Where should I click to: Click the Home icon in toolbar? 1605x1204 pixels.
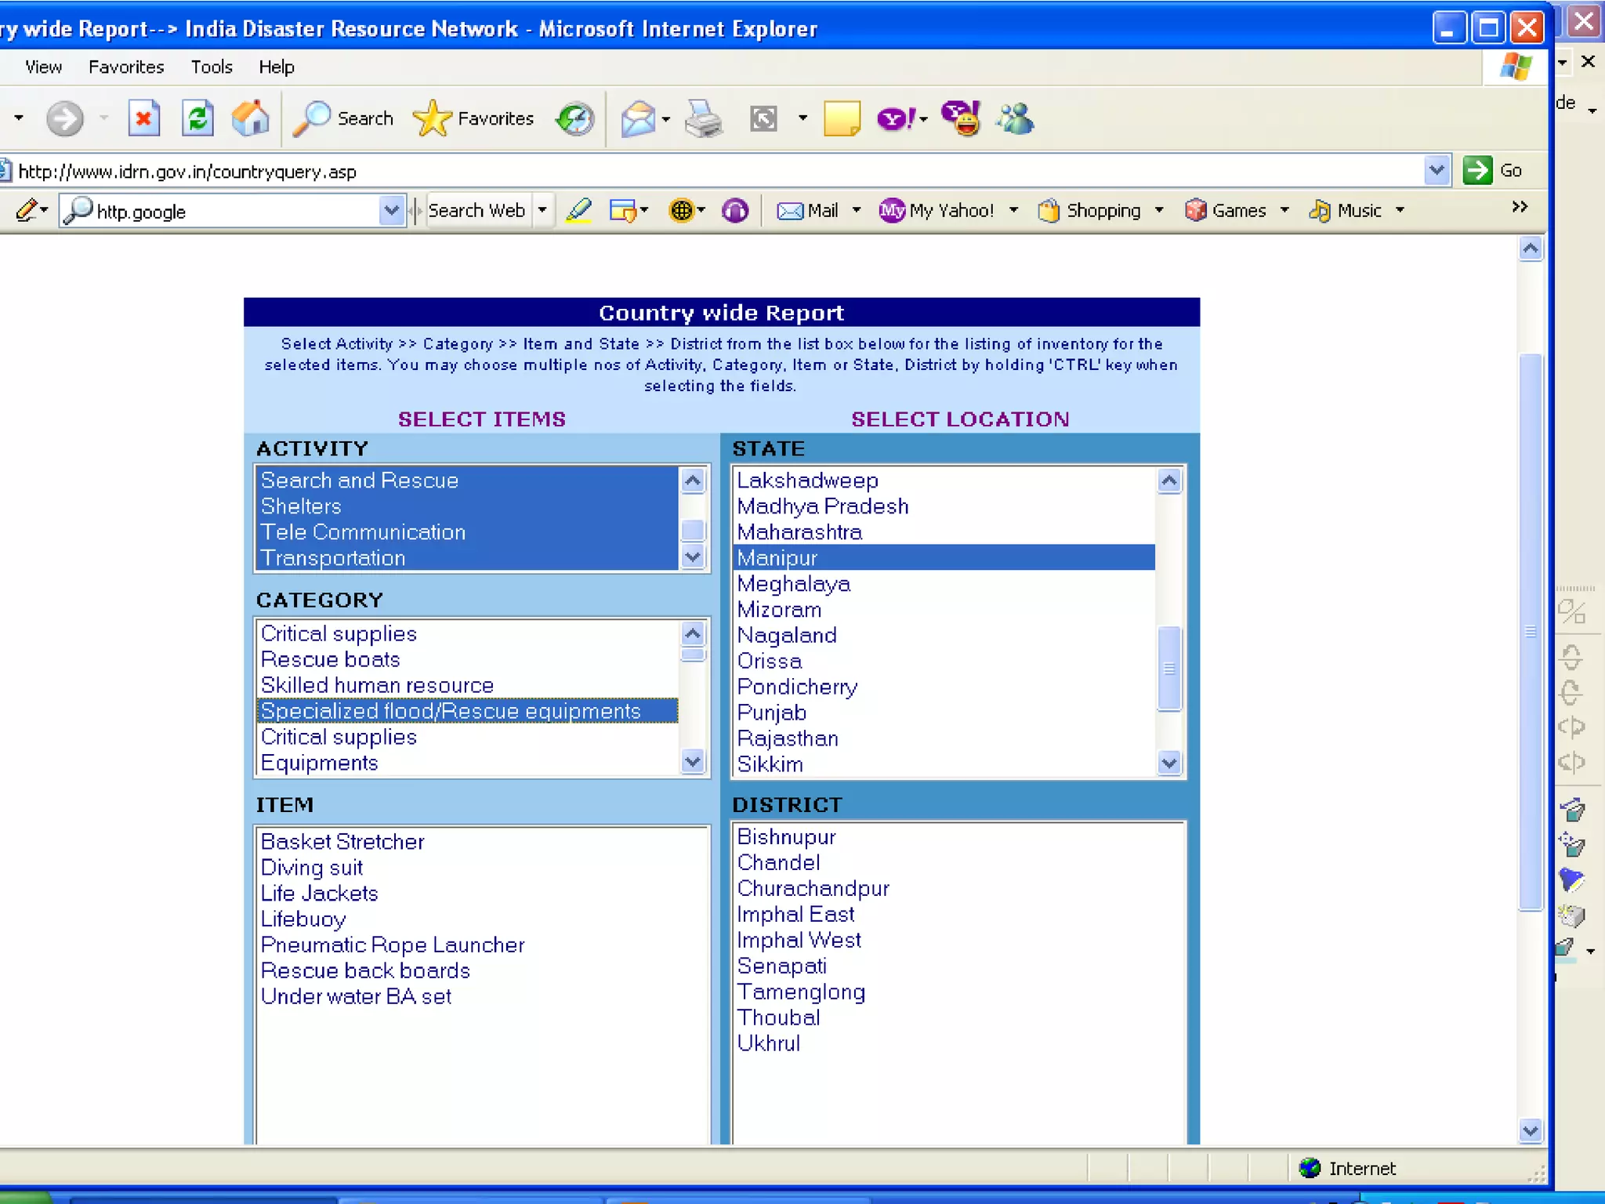point(250,119)
